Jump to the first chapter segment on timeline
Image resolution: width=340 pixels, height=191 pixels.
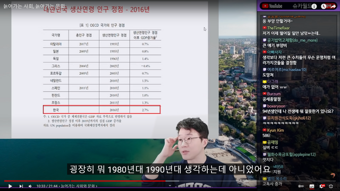(x=37, y=181)
